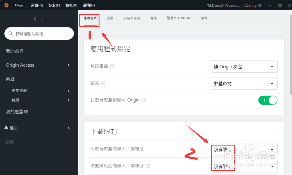Open help icon next to 預設畫面

coord(112,66)
